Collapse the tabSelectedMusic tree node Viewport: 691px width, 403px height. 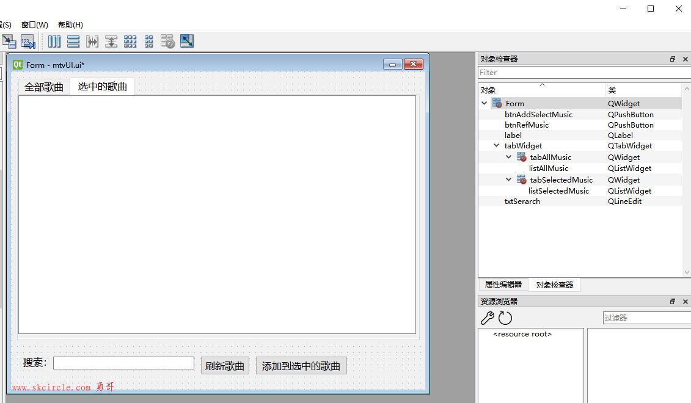tap(508, 180)
